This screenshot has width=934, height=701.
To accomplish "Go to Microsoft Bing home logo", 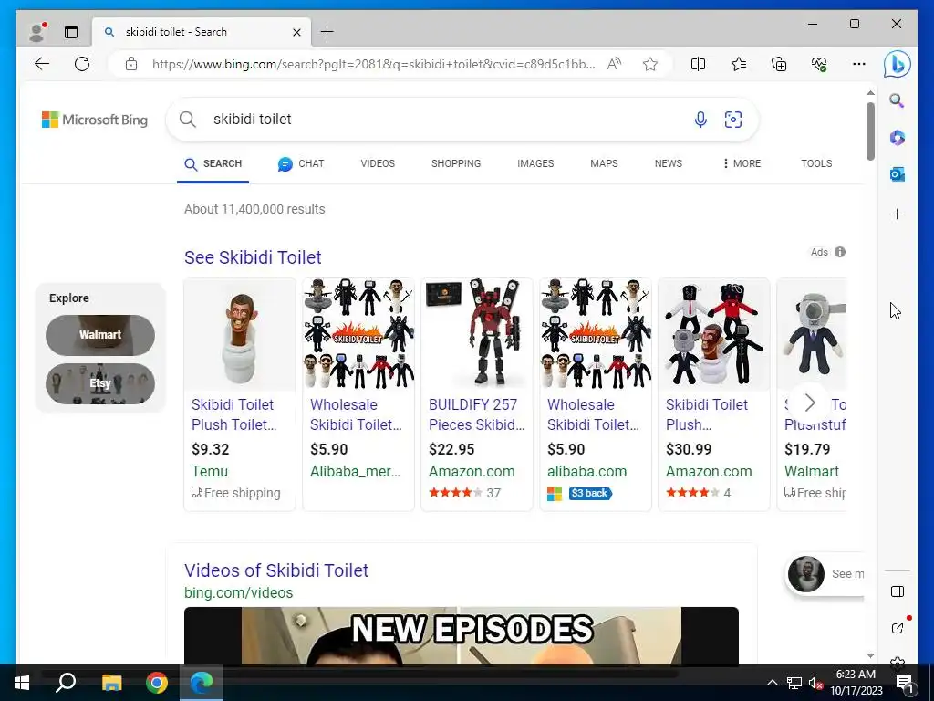I will [x=94, y=120].
